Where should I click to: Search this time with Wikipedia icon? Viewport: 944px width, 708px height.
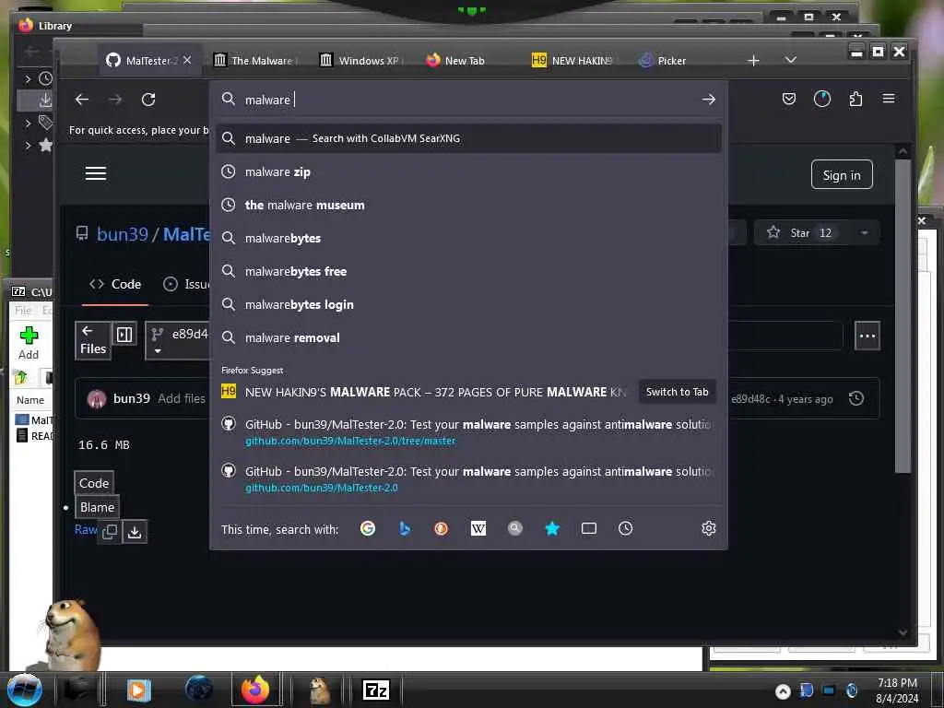point(478,528)
